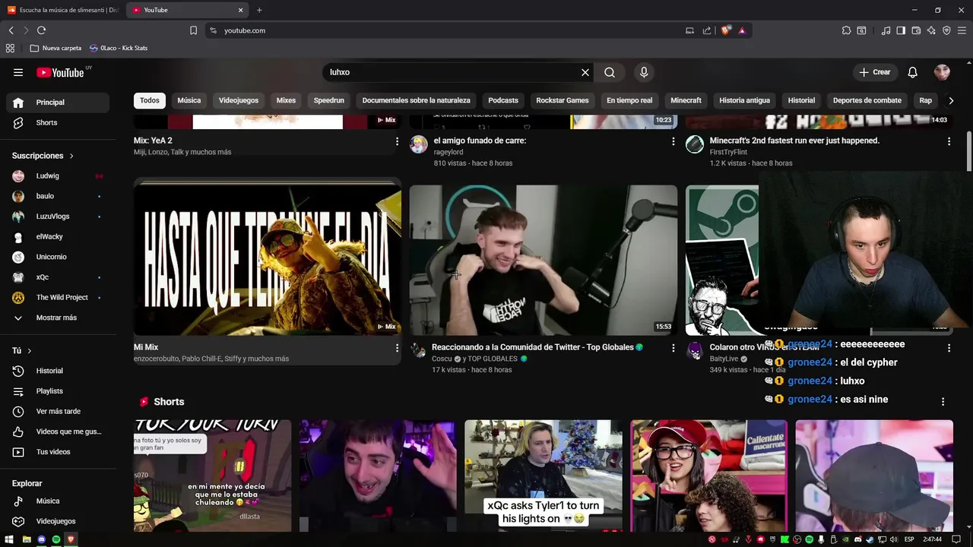Image resolution: width=973 pixels, height=547 pixels.
Task: Open YouTube notifications bell
Action: point(912,72)
